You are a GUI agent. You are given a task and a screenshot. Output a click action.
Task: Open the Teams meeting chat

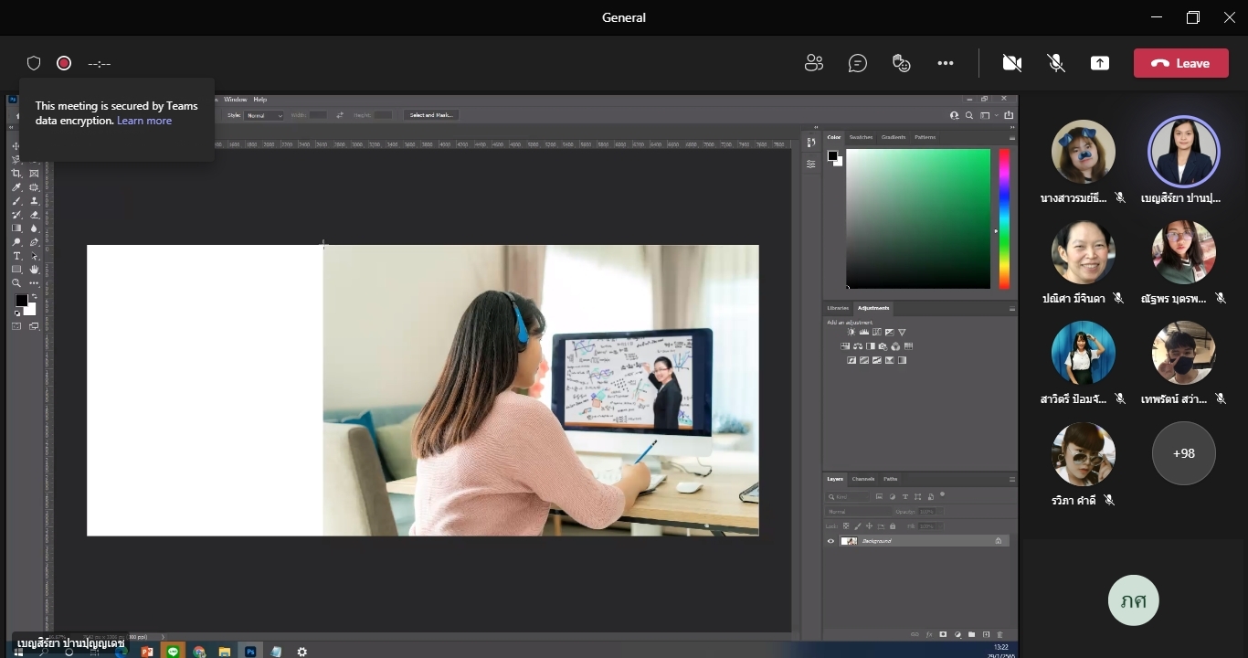[857, 63]
